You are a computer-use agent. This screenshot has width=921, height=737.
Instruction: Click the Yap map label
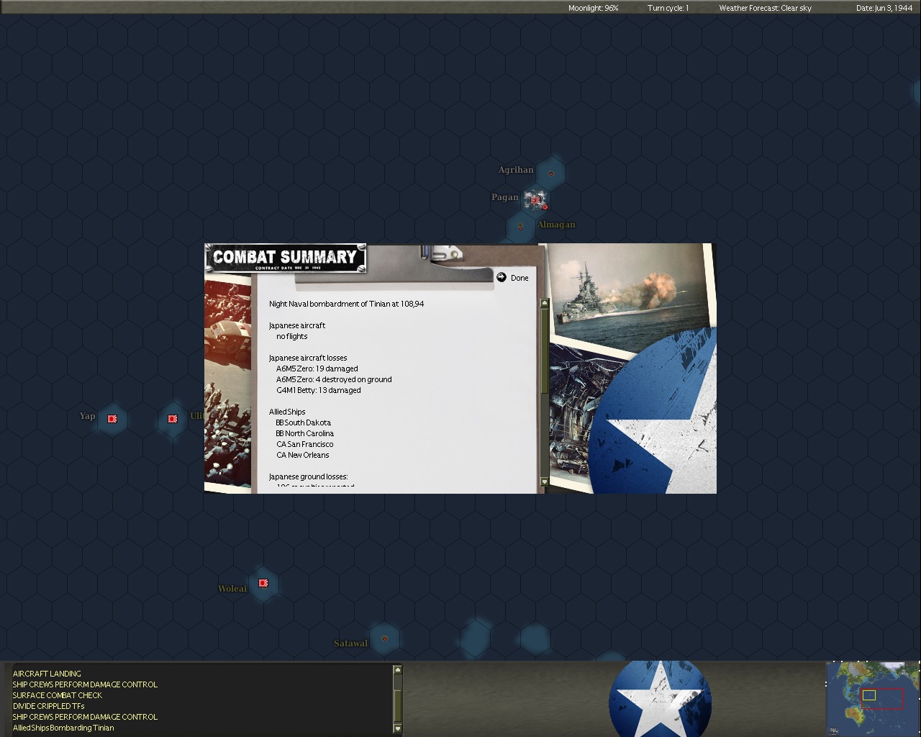(x=87, y=416)
